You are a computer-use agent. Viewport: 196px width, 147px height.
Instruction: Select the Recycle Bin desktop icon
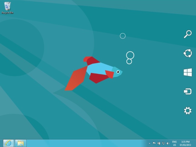tap(7, 8)
